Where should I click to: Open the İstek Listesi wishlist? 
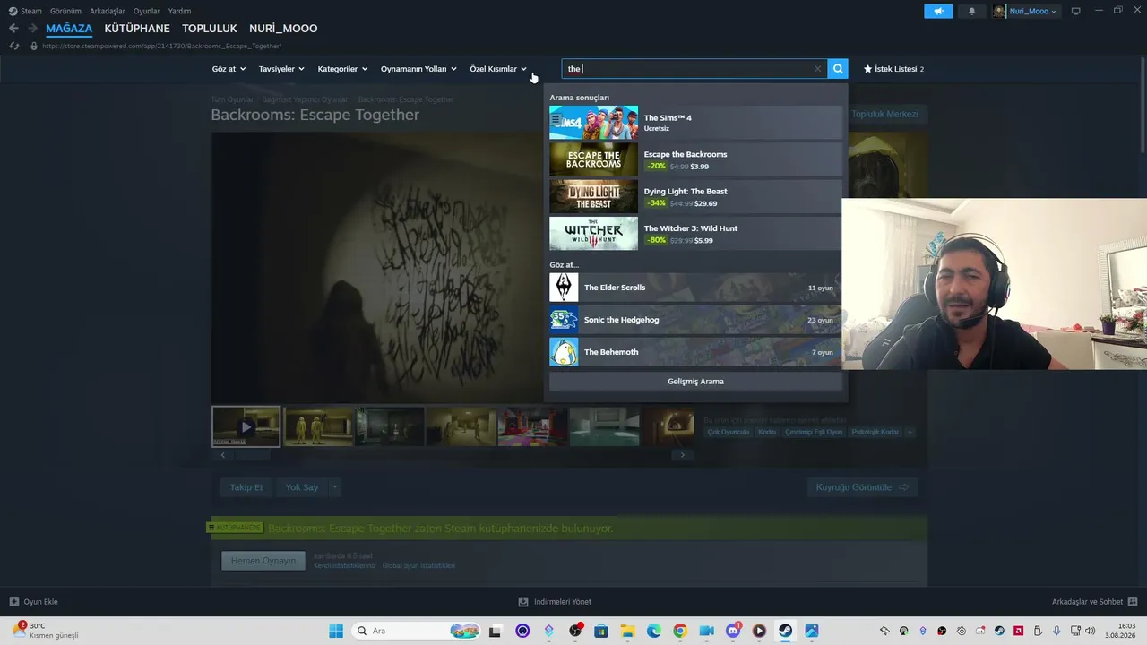pyautogui.click(x=893, y=69)
